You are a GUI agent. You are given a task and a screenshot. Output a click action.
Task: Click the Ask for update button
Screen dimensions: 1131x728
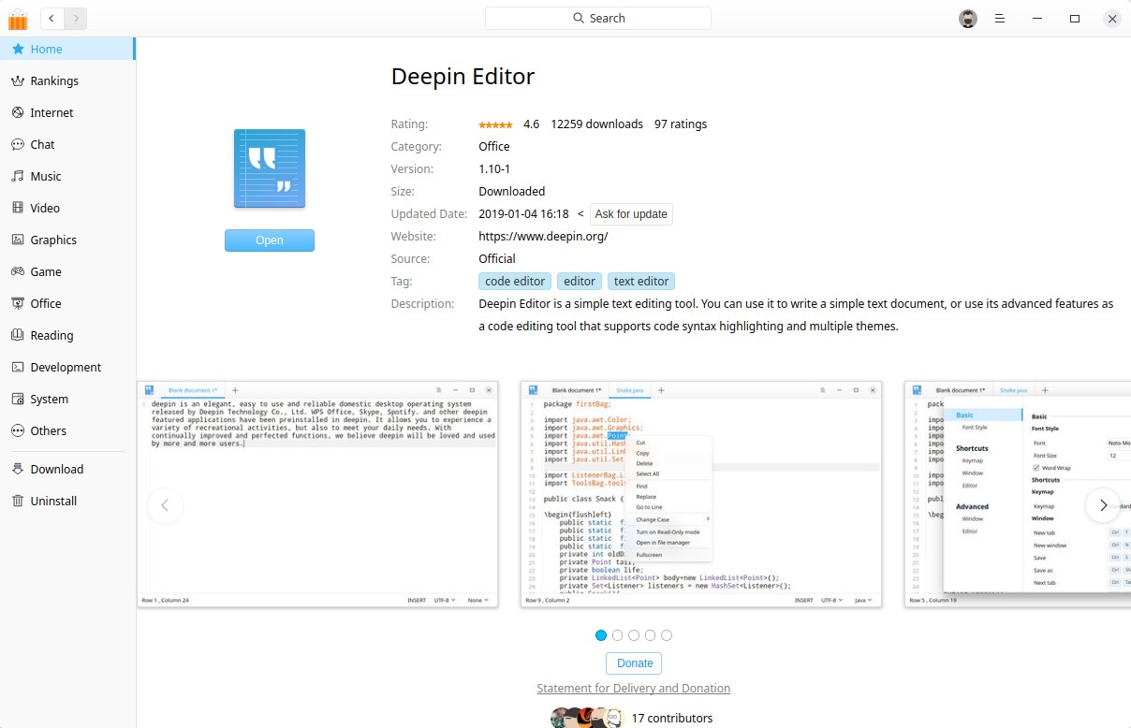tap(631, 213)
